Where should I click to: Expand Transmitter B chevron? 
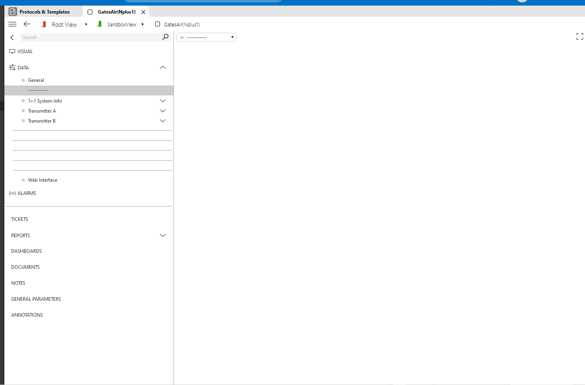point(163,121)
